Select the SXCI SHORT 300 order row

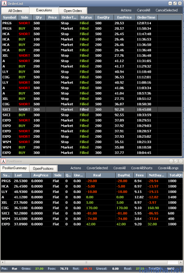92,110
